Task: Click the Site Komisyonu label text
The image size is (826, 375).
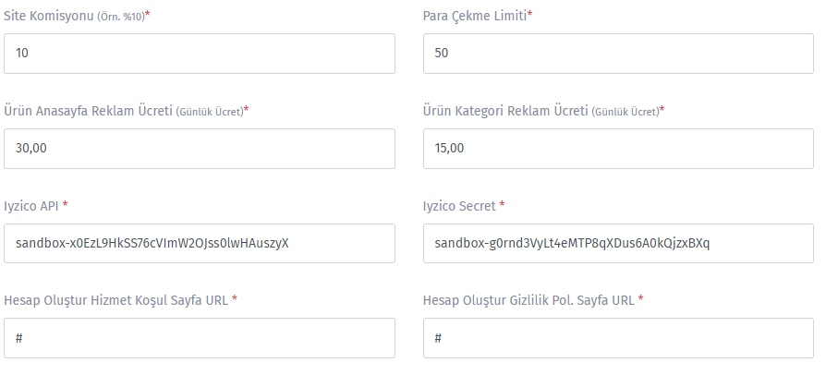Action: point(49,17)
